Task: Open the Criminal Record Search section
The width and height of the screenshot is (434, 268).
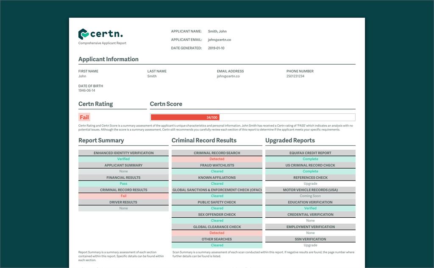Action: pyautogui.click(x=217, y=153)
